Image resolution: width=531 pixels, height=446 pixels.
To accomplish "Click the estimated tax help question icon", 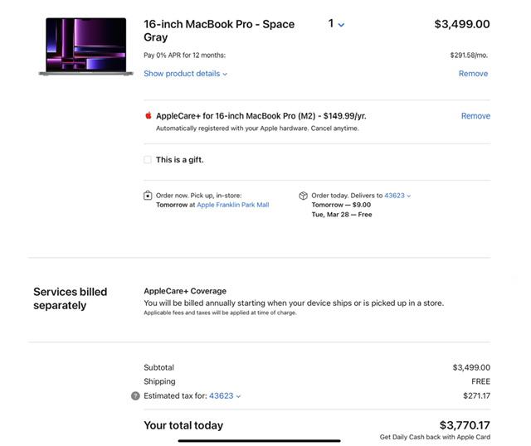I will (136, 396).
